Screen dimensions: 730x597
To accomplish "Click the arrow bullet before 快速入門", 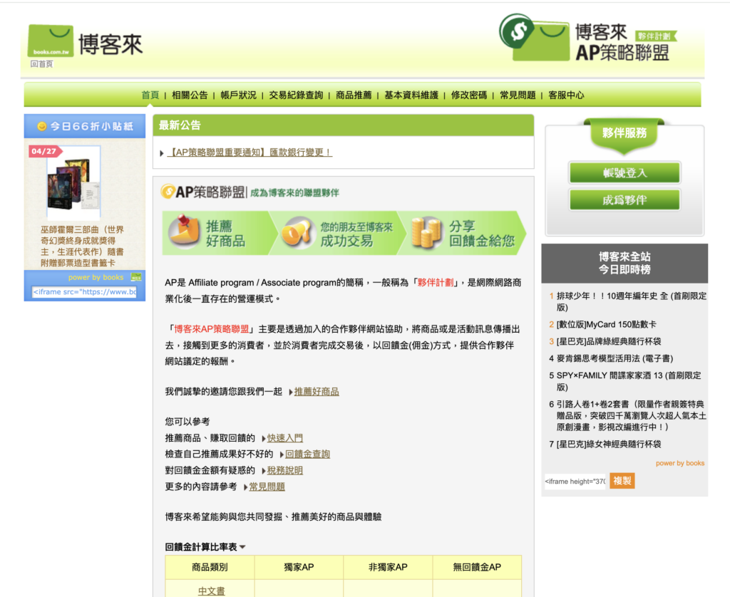I will [x=264, y=438].
